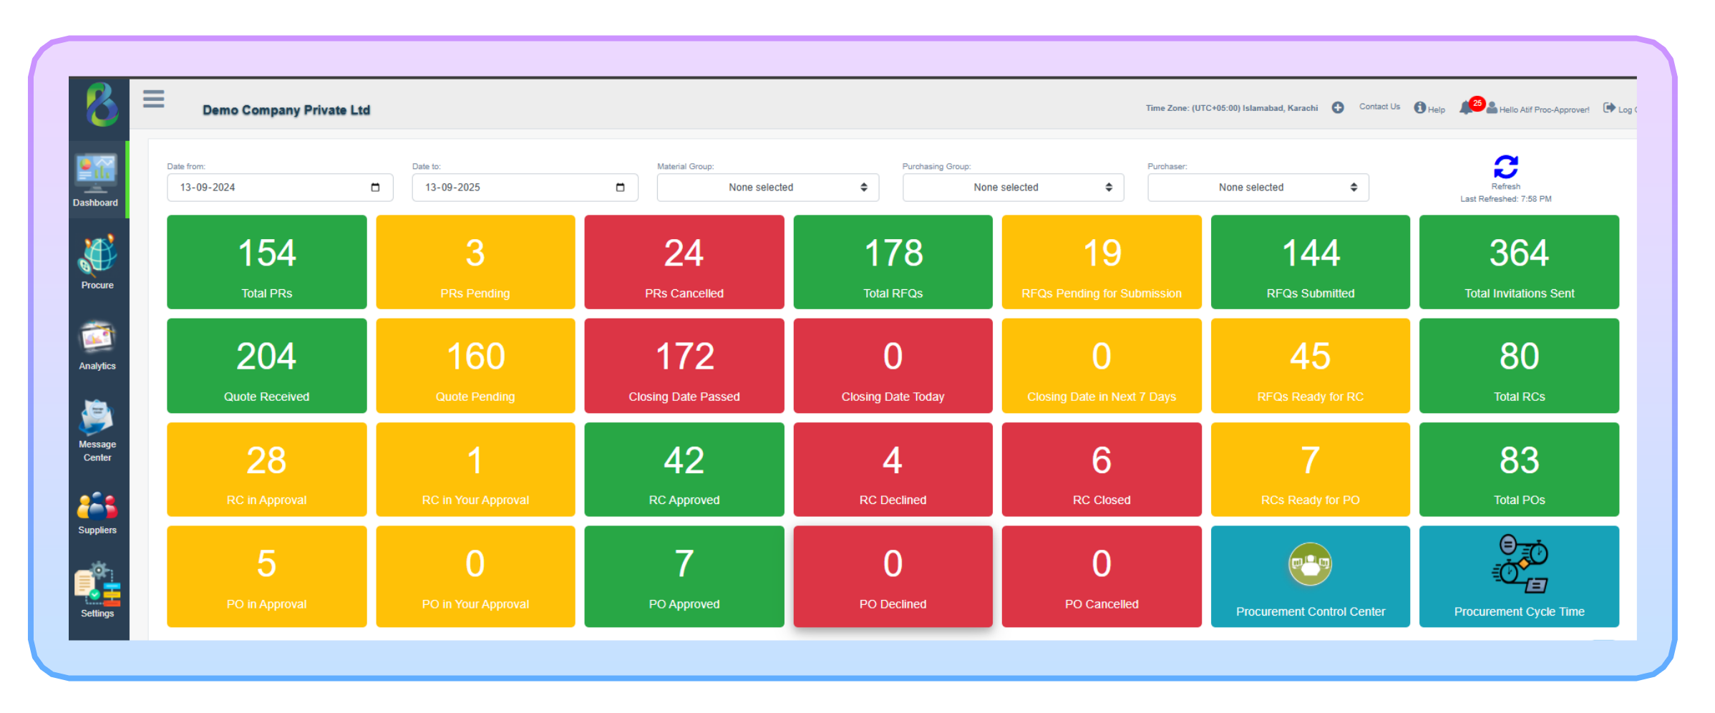Click the Refresh arrows icon

click(x=1505, y=168)
